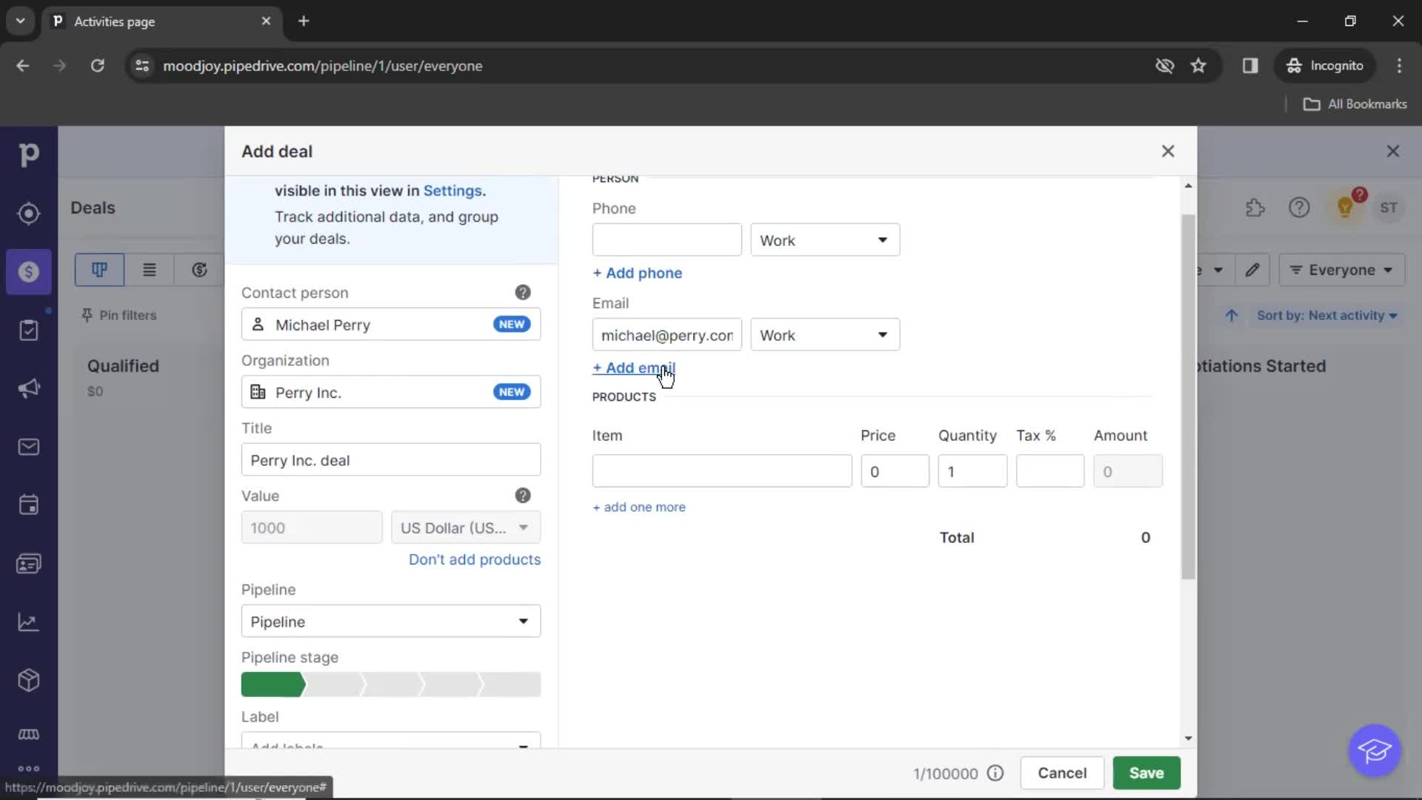Click the Organization Perry Inc. field

click(x=391, y=393)
